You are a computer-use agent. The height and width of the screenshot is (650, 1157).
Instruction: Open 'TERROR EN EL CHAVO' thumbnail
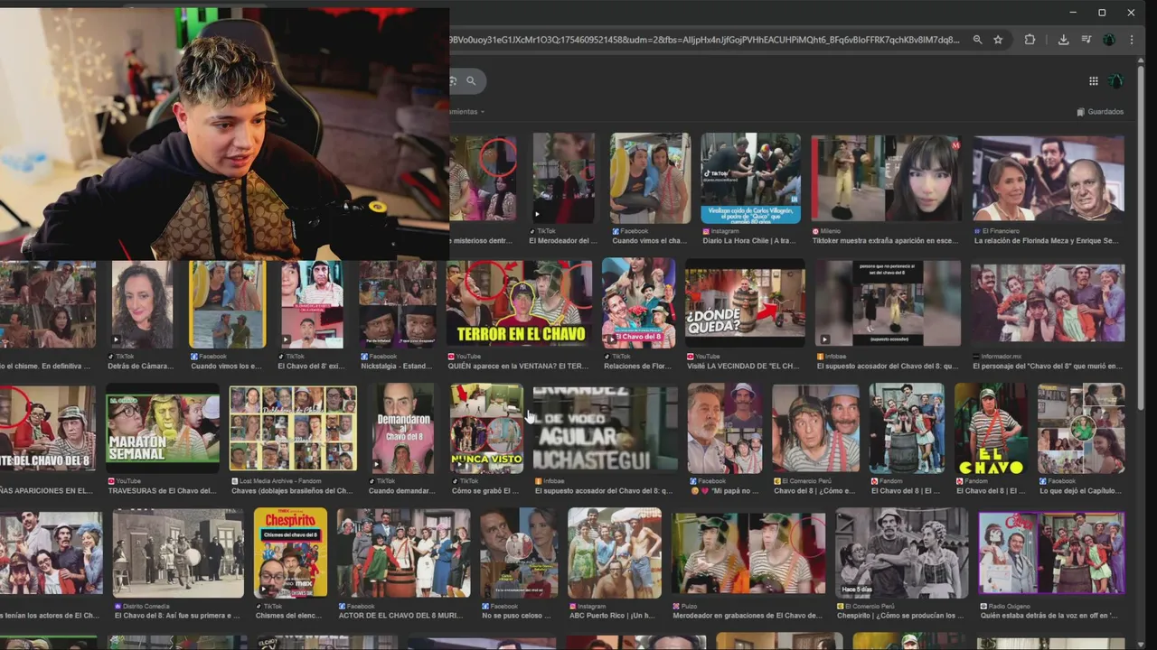point(520,303)
